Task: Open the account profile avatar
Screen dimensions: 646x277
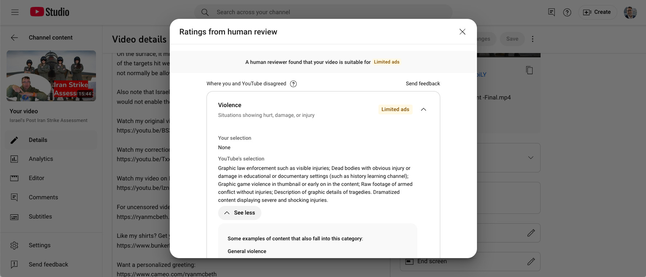Action: pos(630,12)
